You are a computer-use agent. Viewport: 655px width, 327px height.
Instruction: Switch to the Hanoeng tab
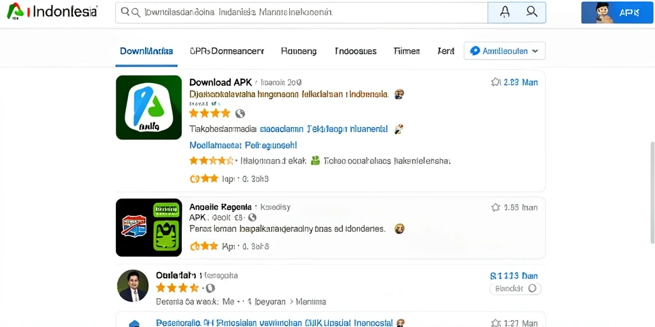[x=299, y=51]
